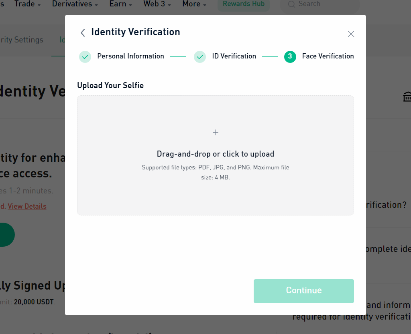Click the search magnifier icon
The height and width of the screenshot is (334, 411).
point(291,4)
